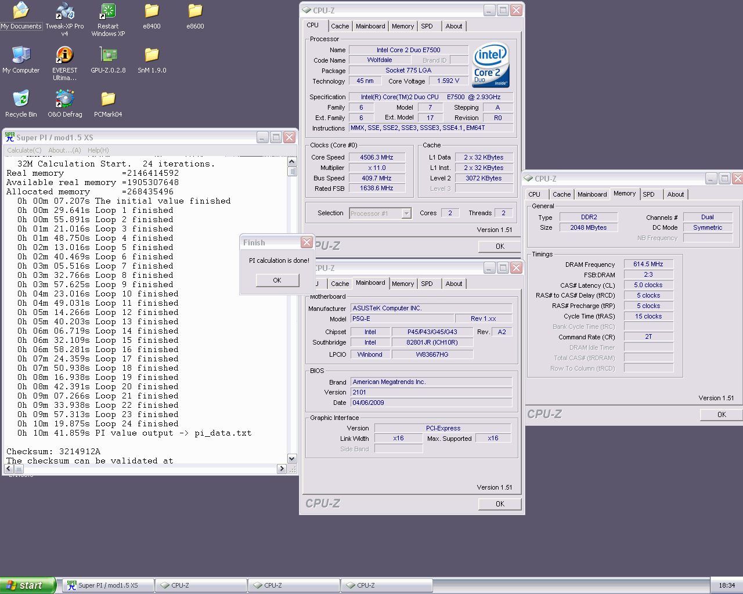Select Cache tab in top CPU-Z window
Screen dimensions: 743x594
(340, 26)
